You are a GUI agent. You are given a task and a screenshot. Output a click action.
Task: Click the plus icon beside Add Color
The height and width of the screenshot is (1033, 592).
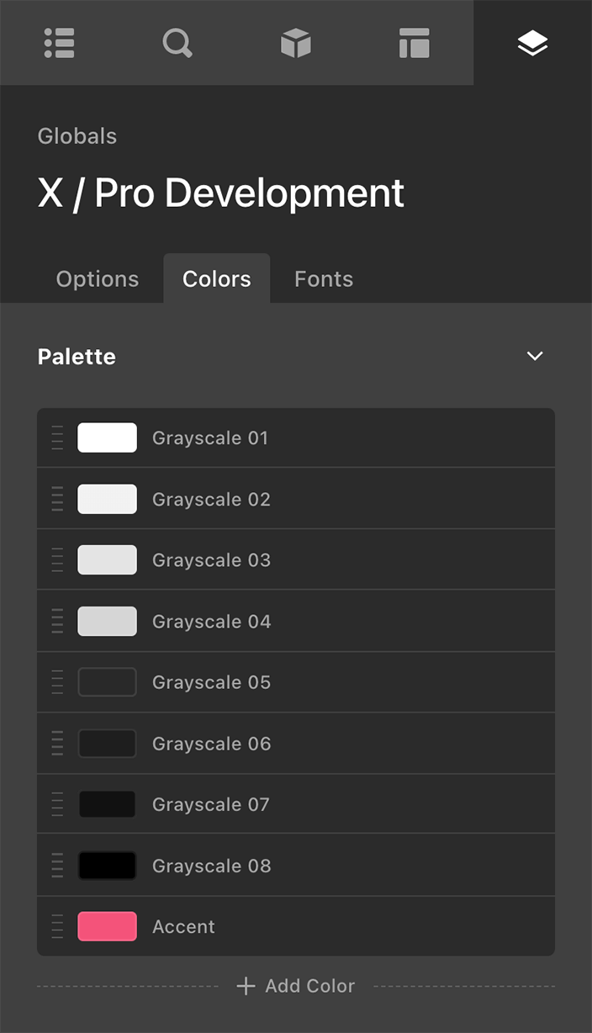[x=246, y=986]
